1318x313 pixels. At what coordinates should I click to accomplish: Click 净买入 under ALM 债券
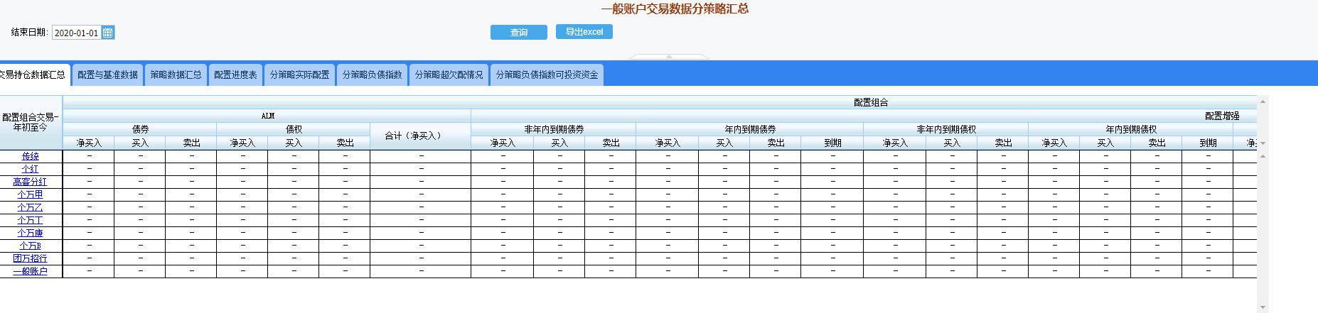click(89, 143)
